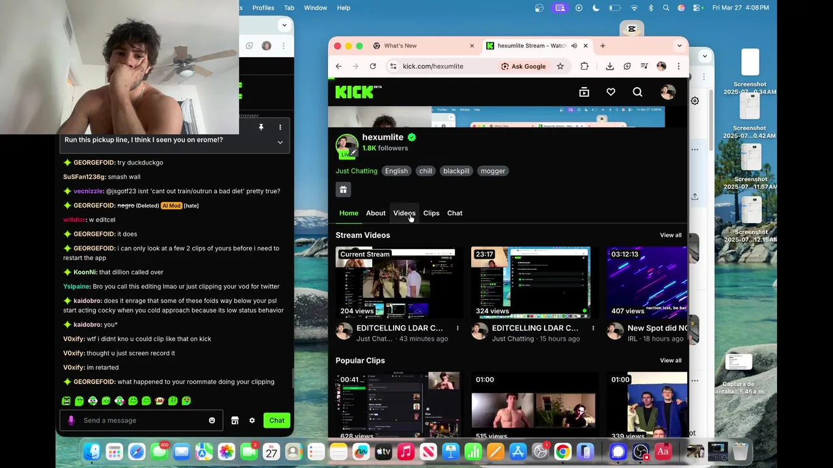Open macOS Control Center in menu bar
This screenshot has height=468, width=833.
click(x=697, y=8)
